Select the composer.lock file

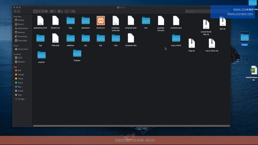(x=131, y=40)
